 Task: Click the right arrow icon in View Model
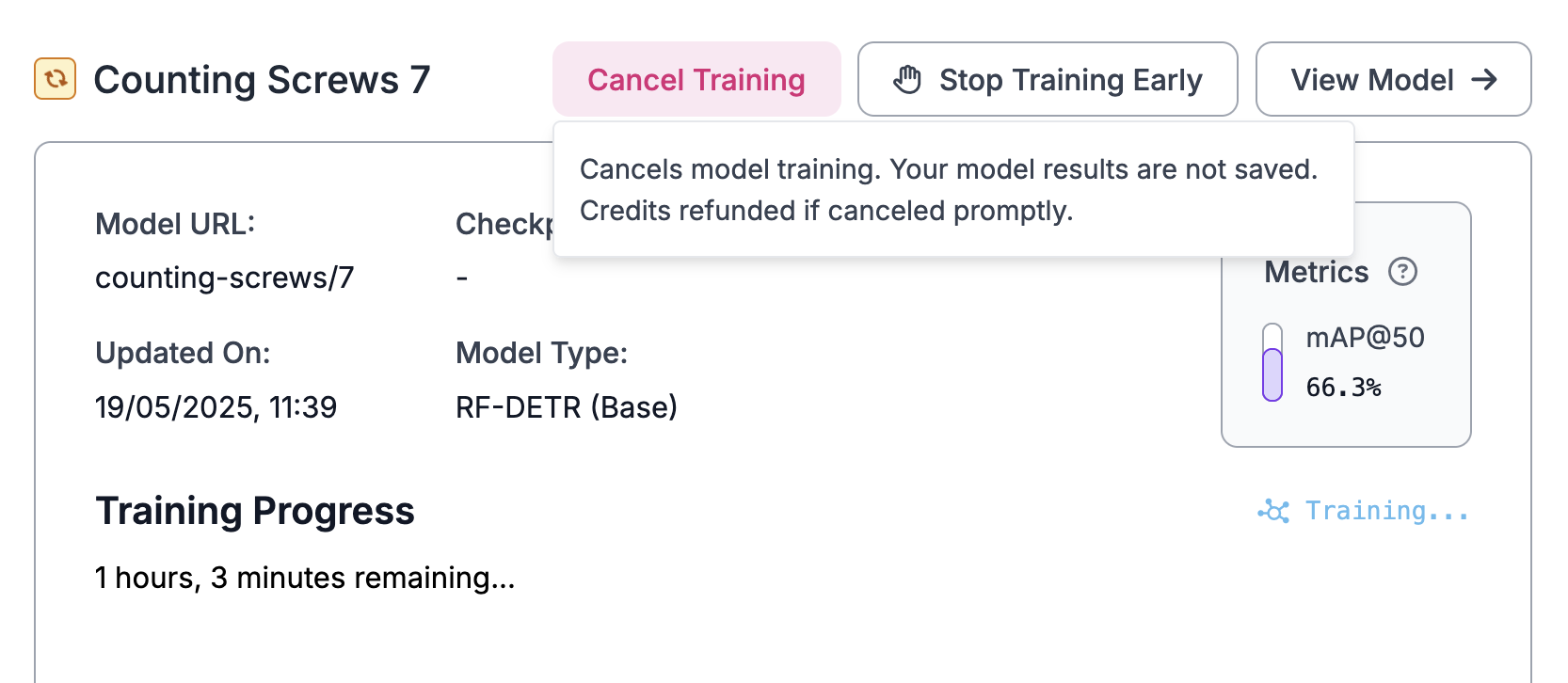[1484, 80]
